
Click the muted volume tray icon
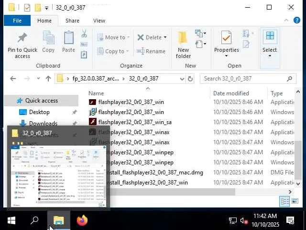(x=244, y=221)
